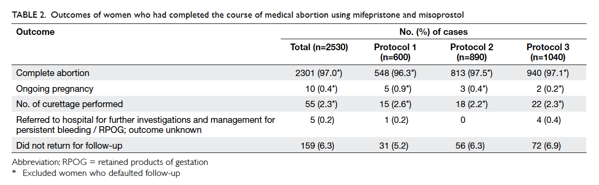
Task: Select the Referred to hospital row text
Action: [x=146, y=124]
